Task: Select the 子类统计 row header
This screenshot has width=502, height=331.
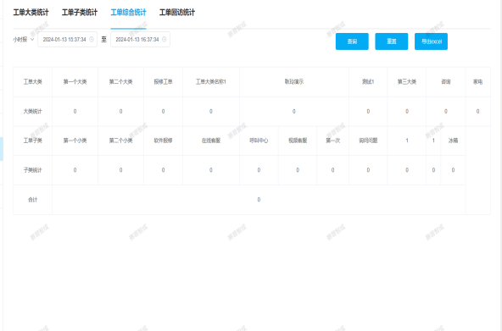Action: pyautogui.click(x=33, y=170)
